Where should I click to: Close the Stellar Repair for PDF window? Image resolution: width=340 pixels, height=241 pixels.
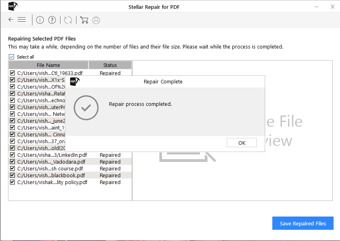pos(332,6)
